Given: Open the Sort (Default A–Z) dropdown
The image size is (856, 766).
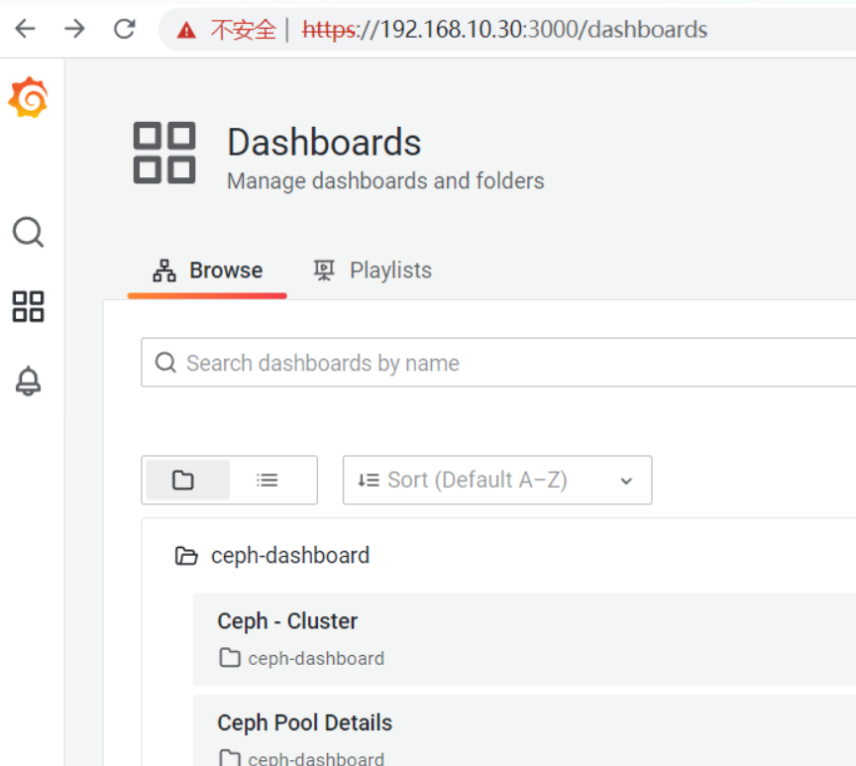Looking at the screenshot, I should [496, 480].
